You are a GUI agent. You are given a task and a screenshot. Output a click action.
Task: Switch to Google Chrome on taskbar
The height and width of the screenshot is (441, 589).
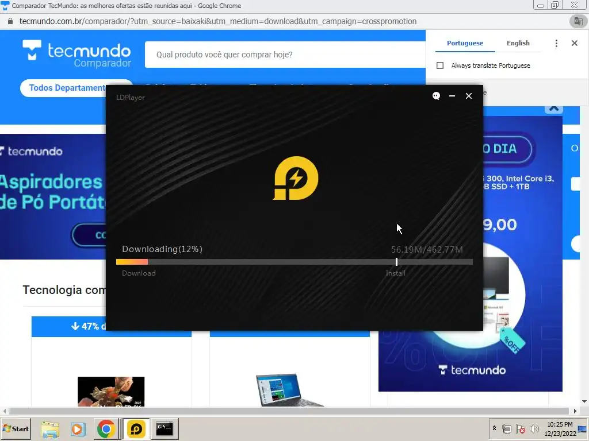pos(106,429)
